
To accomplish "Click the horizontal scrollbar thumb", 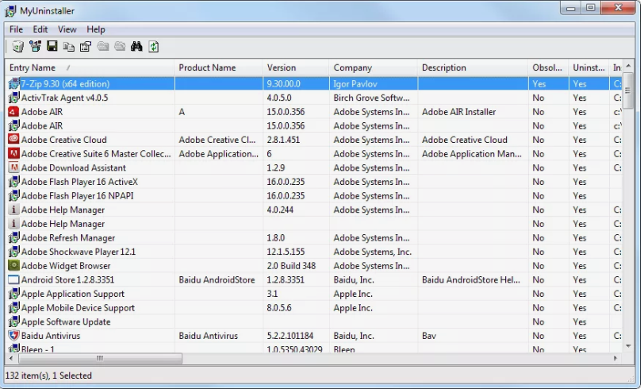I will (100, 358).
